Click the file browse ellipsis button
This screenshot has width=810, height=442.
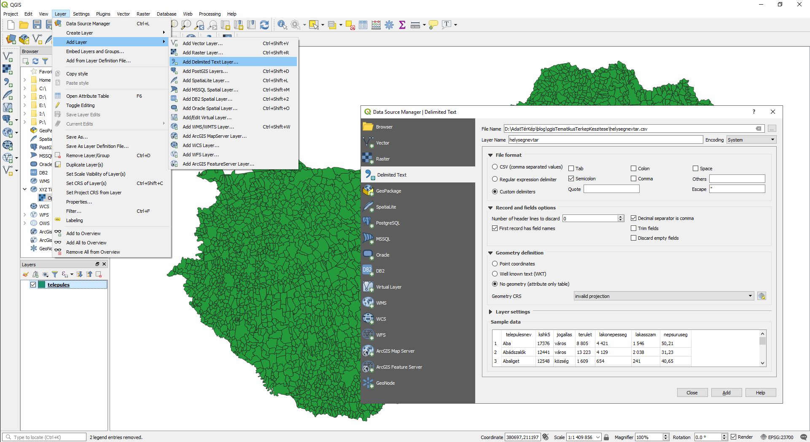tap(772, 129)
